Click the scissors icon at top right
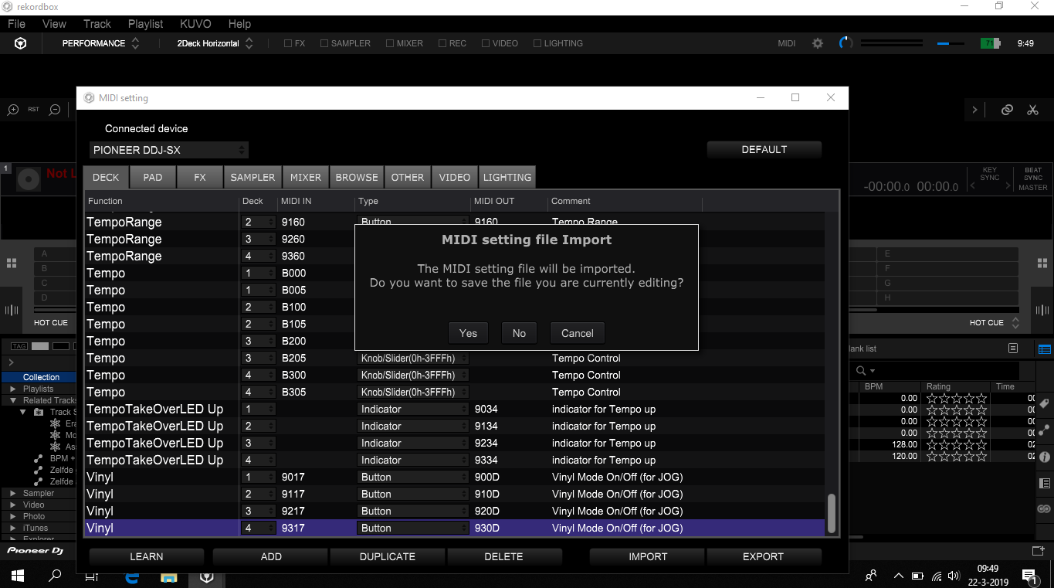The image size is (1054, 588). click(1032, 110)
